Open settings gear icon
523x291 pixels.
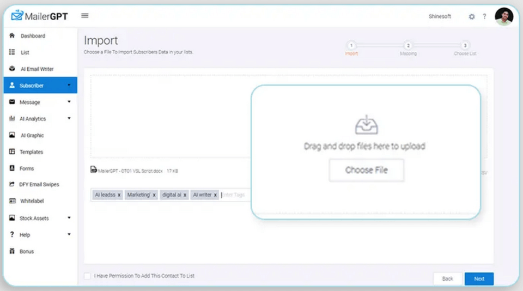(472, 16)
